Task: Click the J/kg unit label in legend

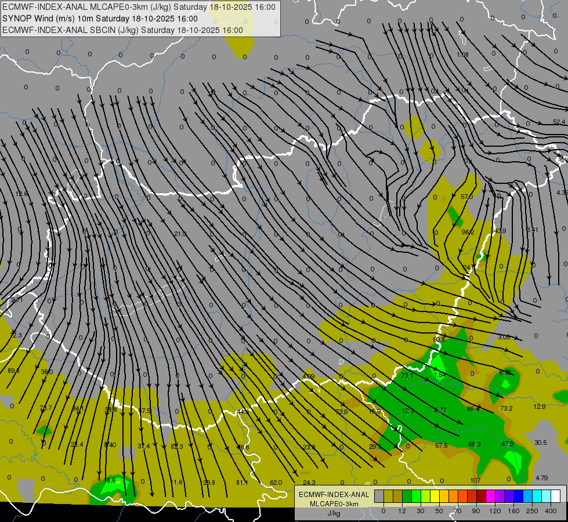Action: pyautogui.click(x=334, y=513)
